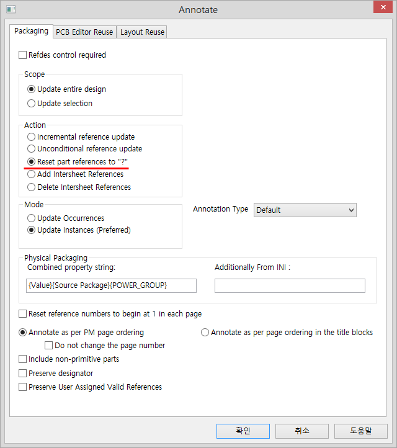Viewport: 397px width, 448px height.
Task: Select the Packaging tab
Action: pos(31,31)
